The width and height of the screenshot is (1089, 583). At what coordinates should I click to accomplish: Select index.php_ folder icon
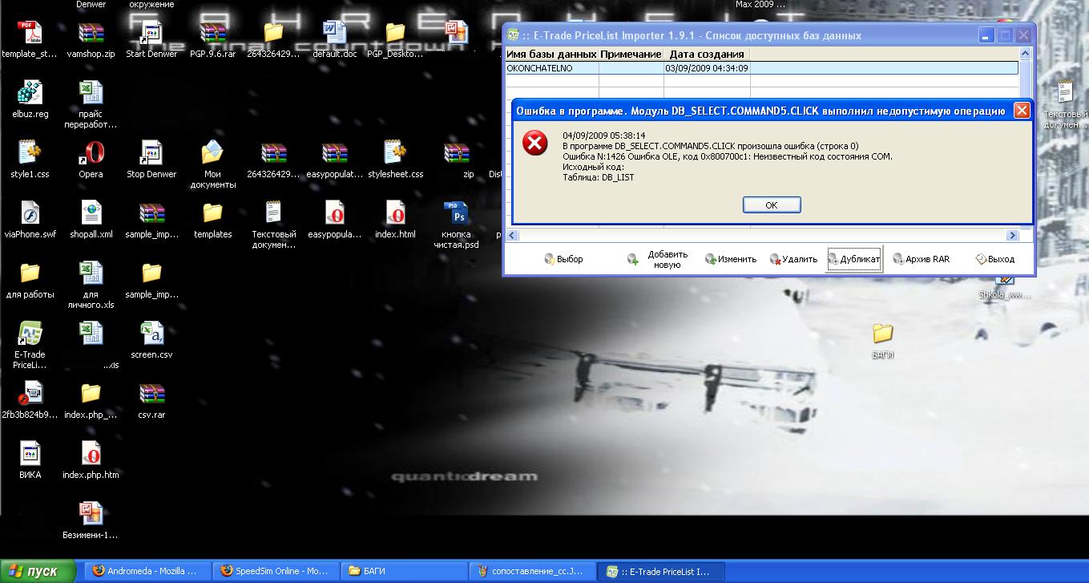(x=91, y=401)
